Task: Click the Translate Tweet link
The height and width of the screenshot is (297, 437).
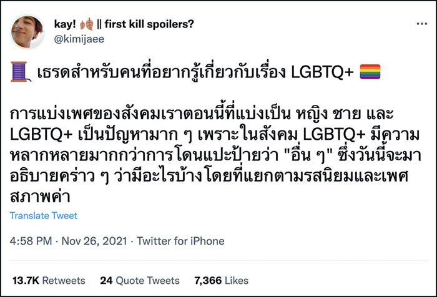Action: (x=44, y=216)
